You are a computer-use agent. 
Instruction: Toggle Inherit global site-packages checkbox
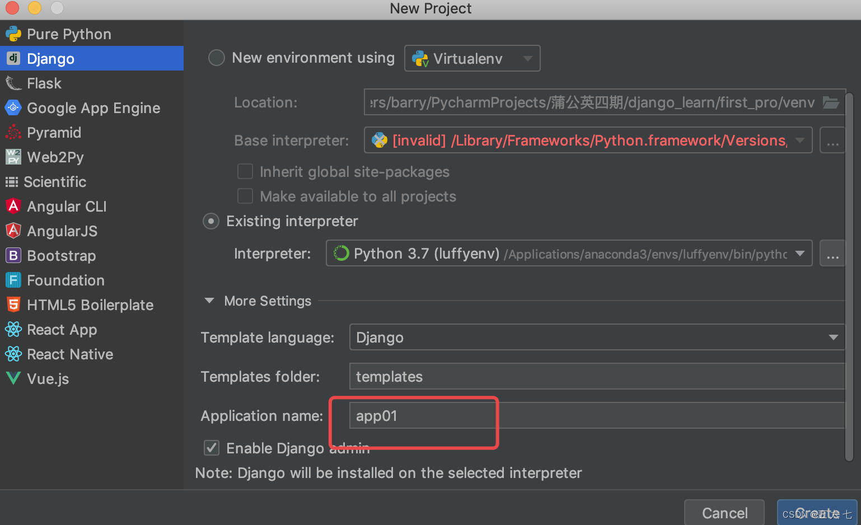click(245, 171)
